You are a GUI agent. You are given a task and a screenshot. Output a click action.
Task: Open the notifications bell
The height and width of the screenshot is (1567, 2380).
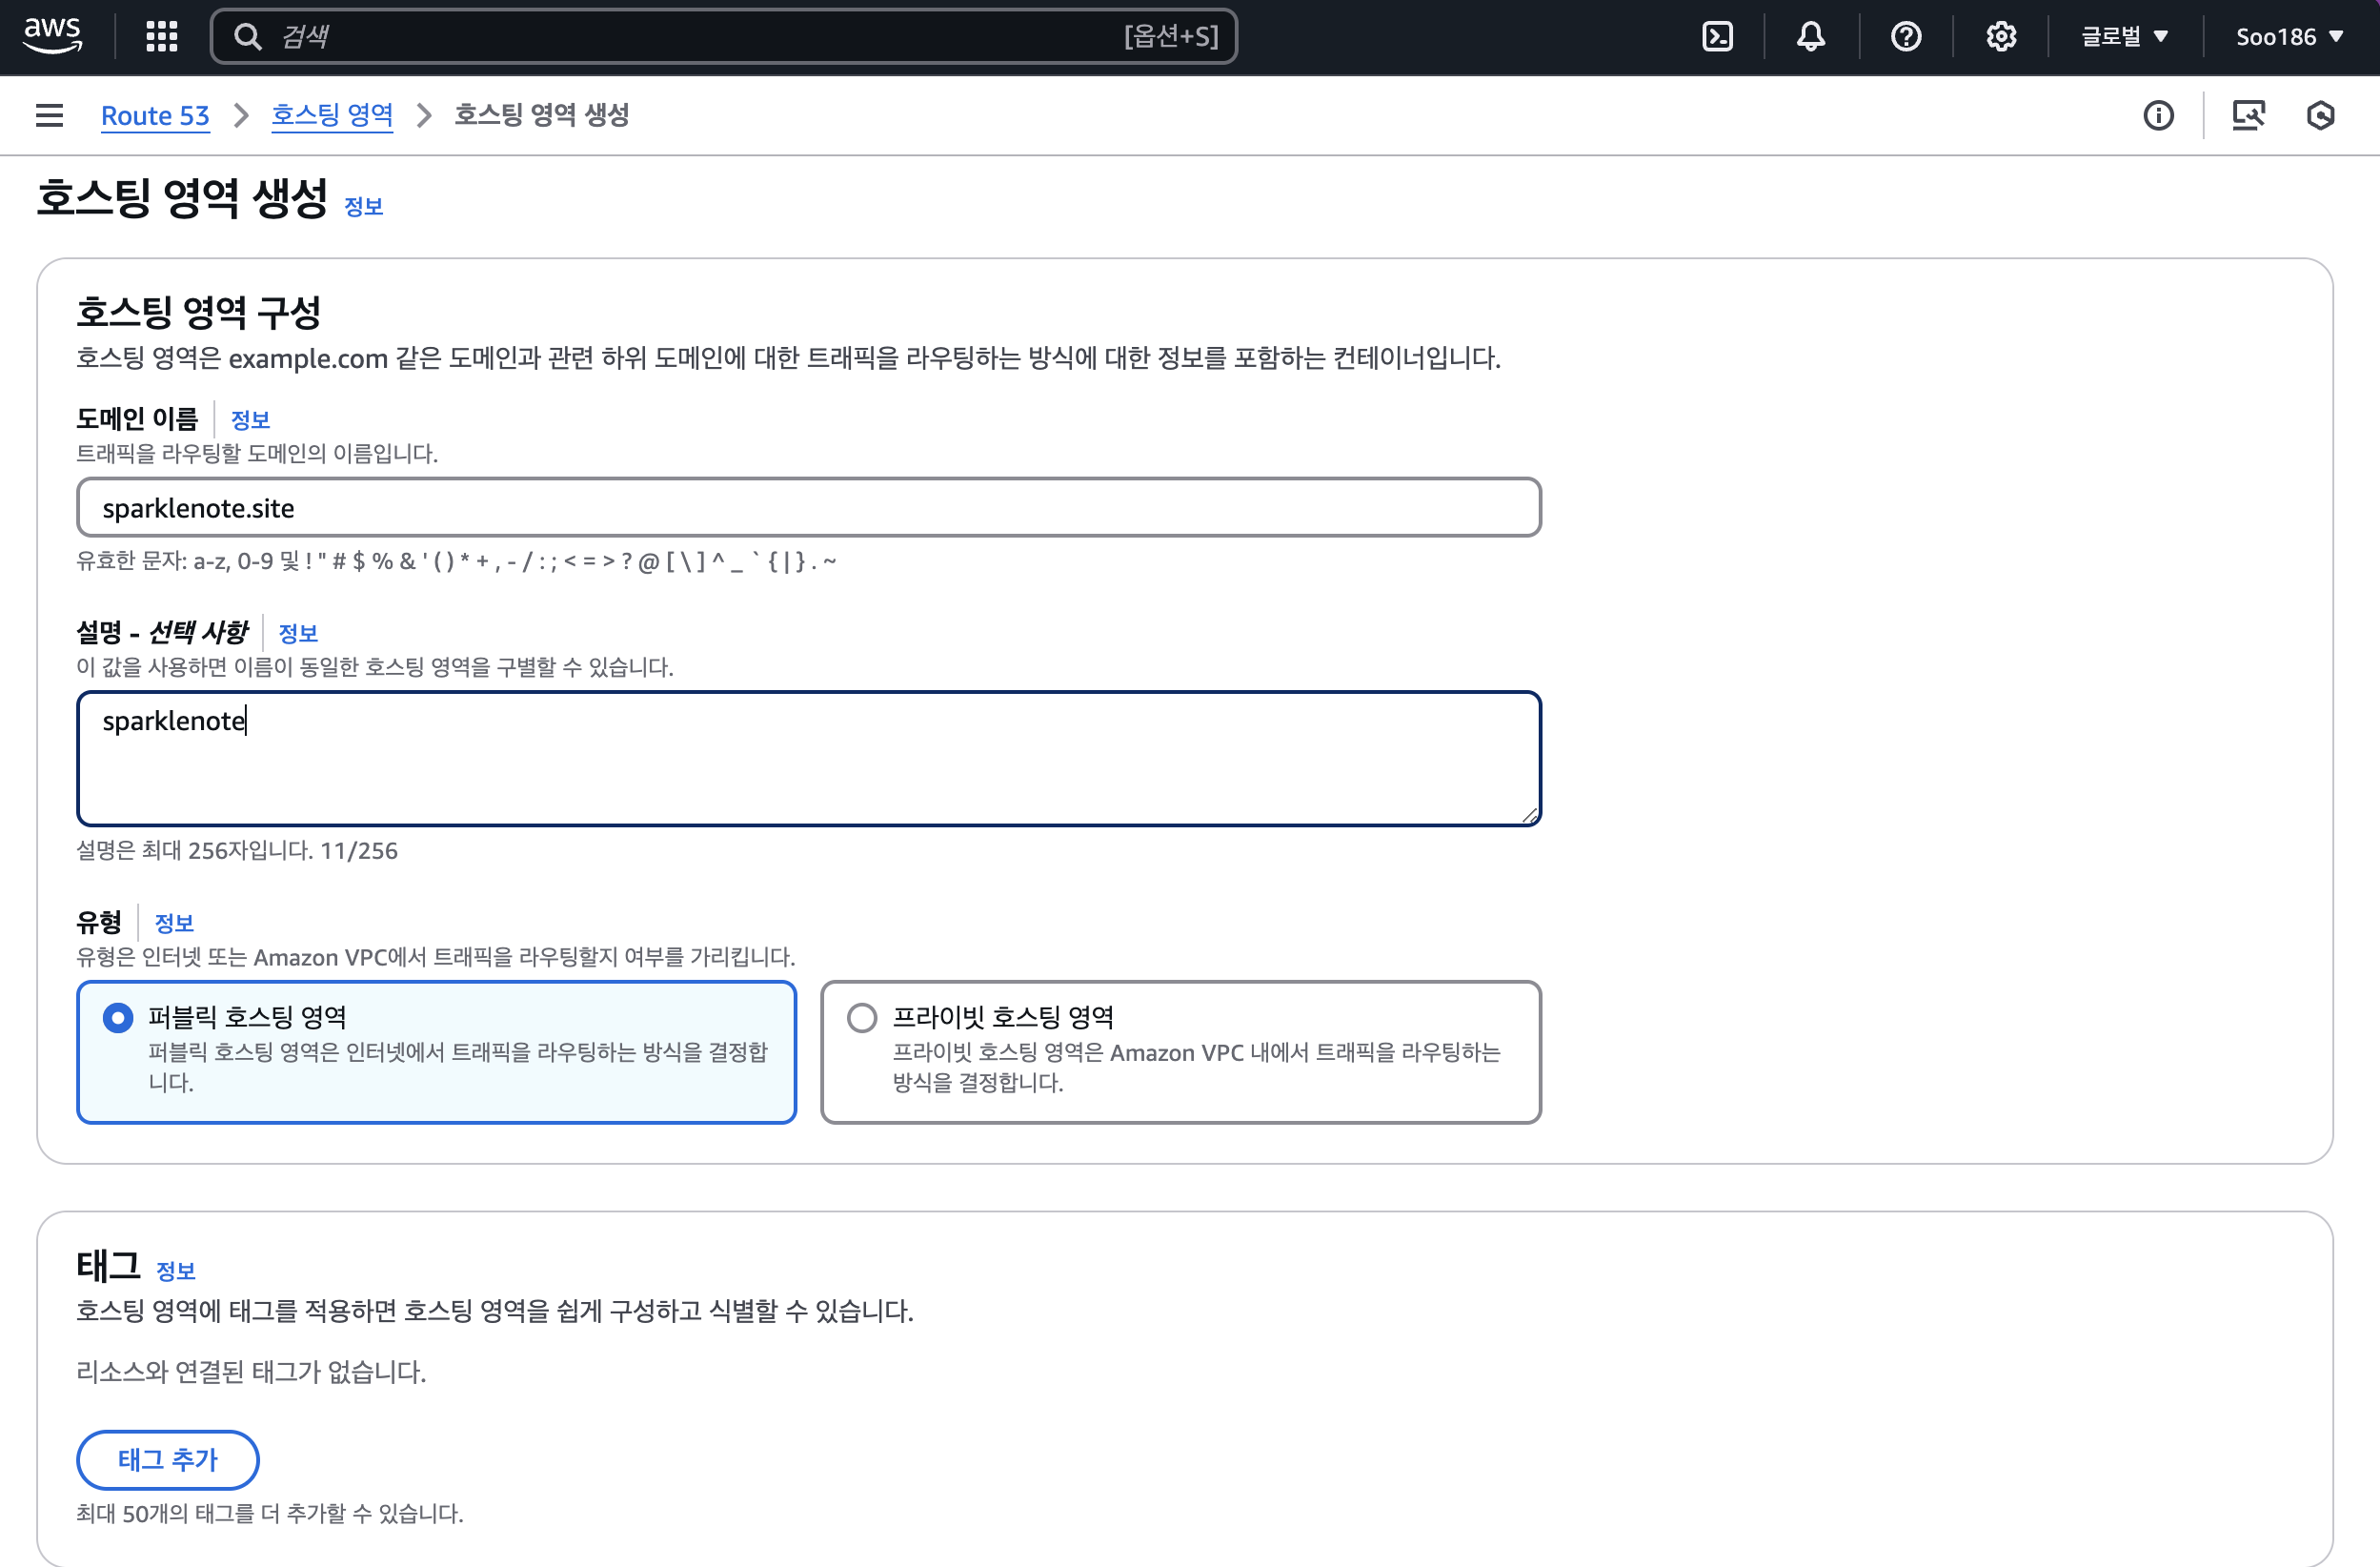click(1810, 37)
